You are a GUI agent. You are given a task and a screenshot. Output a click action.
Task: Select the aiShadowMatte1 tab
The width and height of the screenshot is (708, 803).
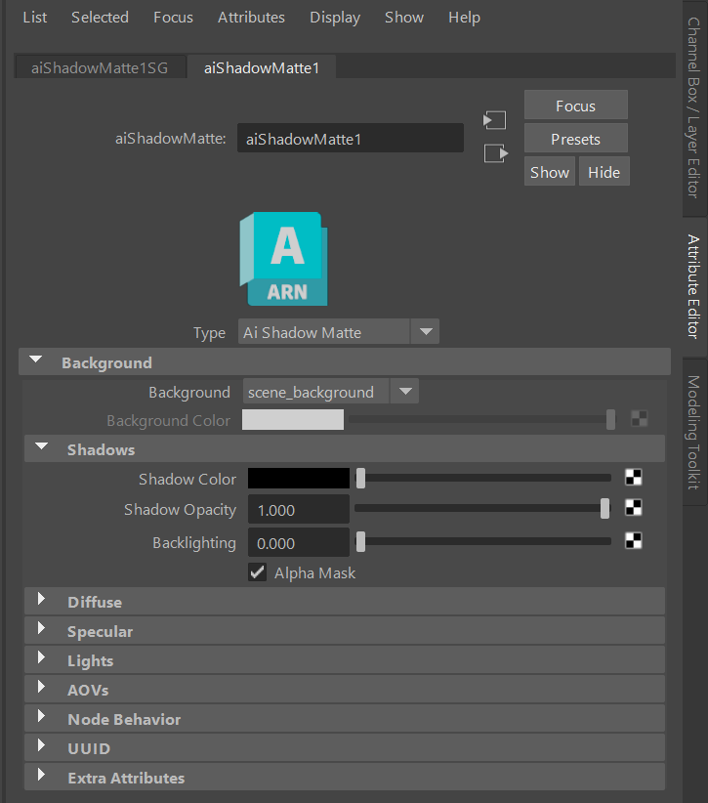click(262, 67)
